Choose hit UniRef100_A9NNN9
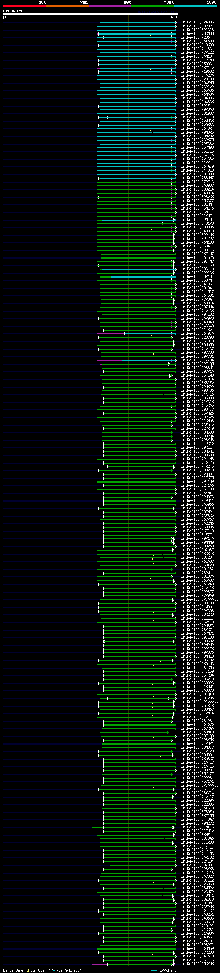Image resolution: width=220 pixels, height=973 pixels. pyautogui.click(x=197, y=542)
